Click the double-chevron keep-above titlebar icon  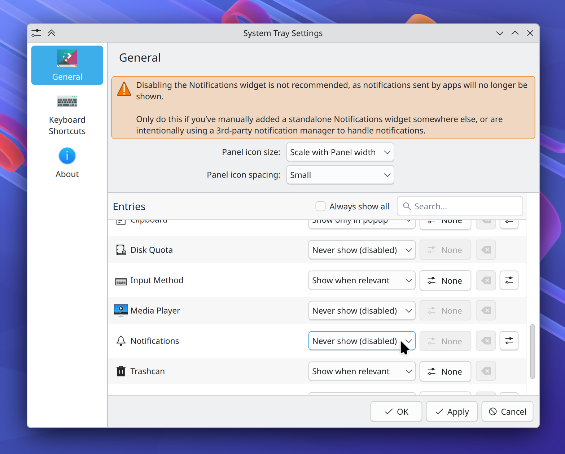(x=51, y=33)
